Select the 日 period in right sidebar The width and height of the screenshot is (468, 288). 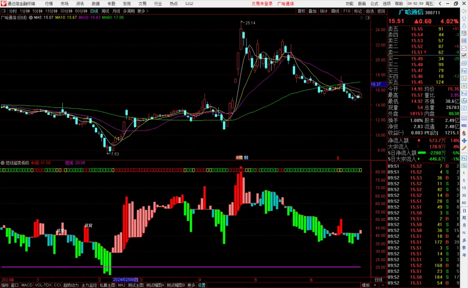pos(464,211)
